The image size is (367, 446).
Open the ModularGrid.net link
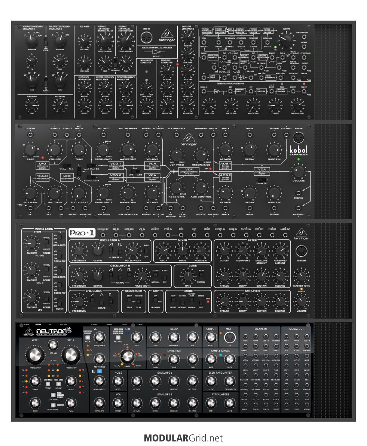(x=183, y=438)
